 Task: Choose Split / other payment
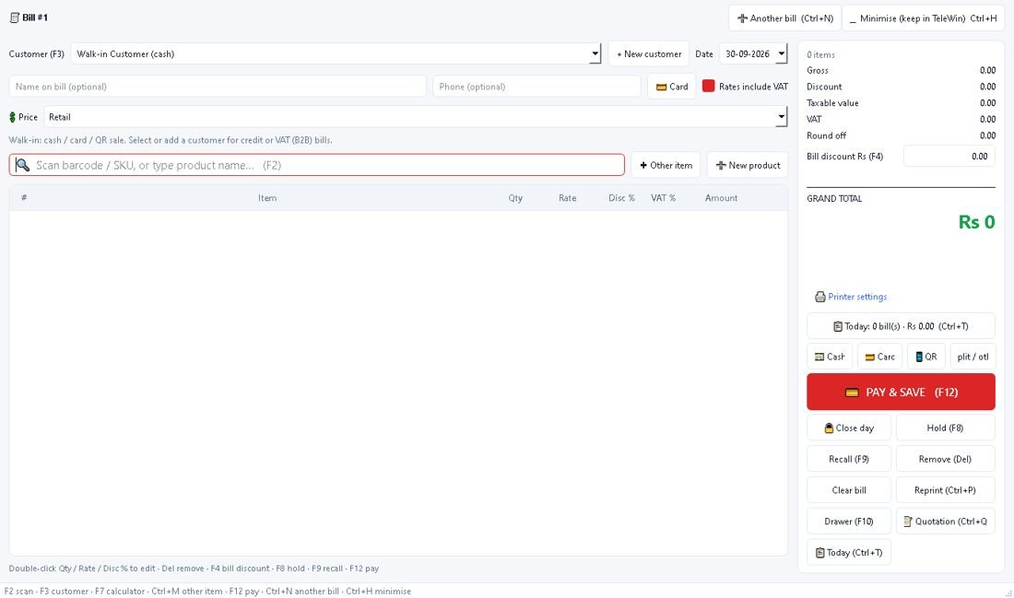[973, 357]
